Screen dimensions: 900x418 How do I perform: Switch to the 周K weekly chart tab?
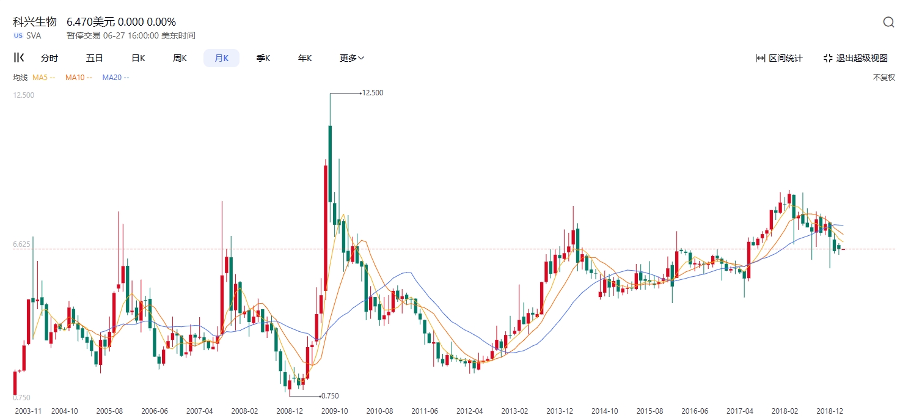[180, 58]
